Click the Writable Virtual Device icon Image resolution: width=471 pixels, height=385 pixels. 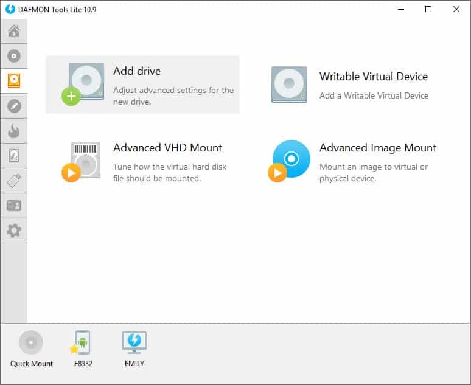288,84
